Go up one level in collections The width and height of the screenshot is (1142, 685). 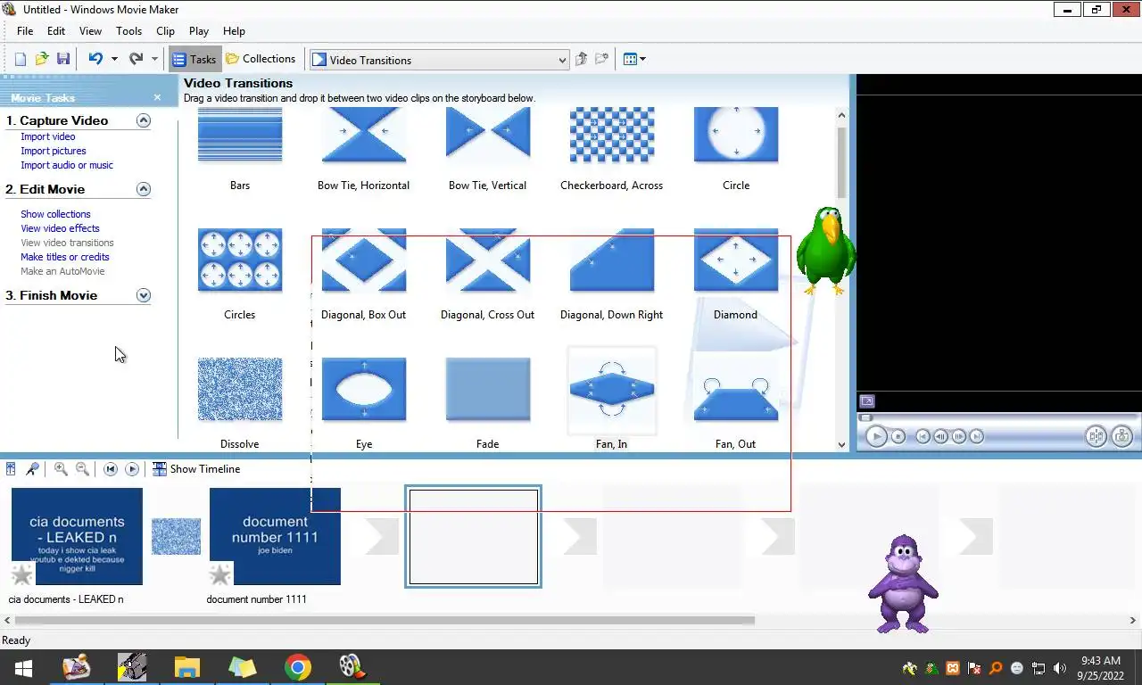pos(582,59)
